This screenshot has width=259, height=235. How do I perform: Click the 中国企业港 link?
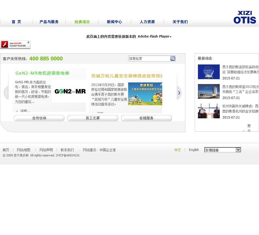(x=107, y=150)
